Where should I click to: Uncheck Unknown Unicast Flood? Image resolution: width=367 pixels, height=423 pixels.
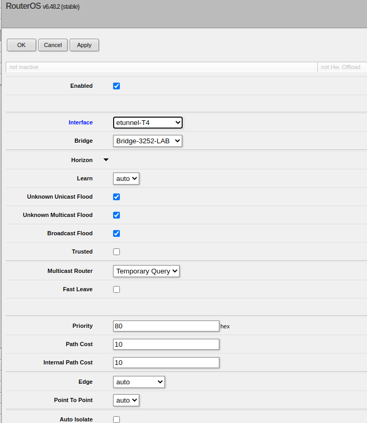click(117, 197)
